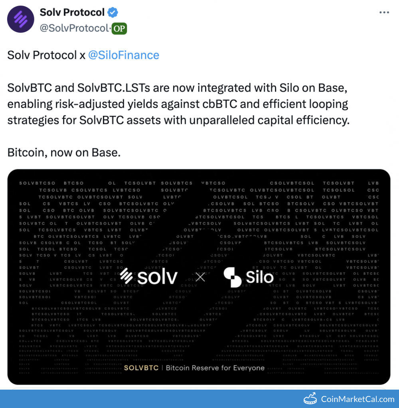Click the green OP badge
The height and width of the screenshot is (408, 399).
coord(119,29)
